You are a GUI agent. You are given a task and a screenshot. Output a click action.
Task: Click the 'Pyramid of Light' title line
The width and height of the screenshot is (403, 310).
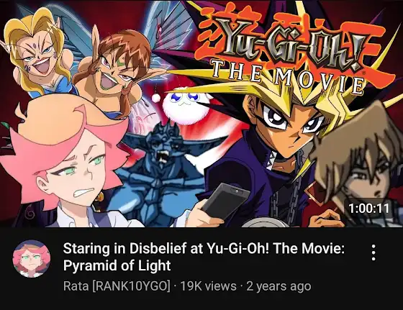point(117,265)
